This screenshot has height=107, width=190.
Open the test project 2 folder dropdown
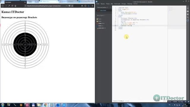(101, 15)
